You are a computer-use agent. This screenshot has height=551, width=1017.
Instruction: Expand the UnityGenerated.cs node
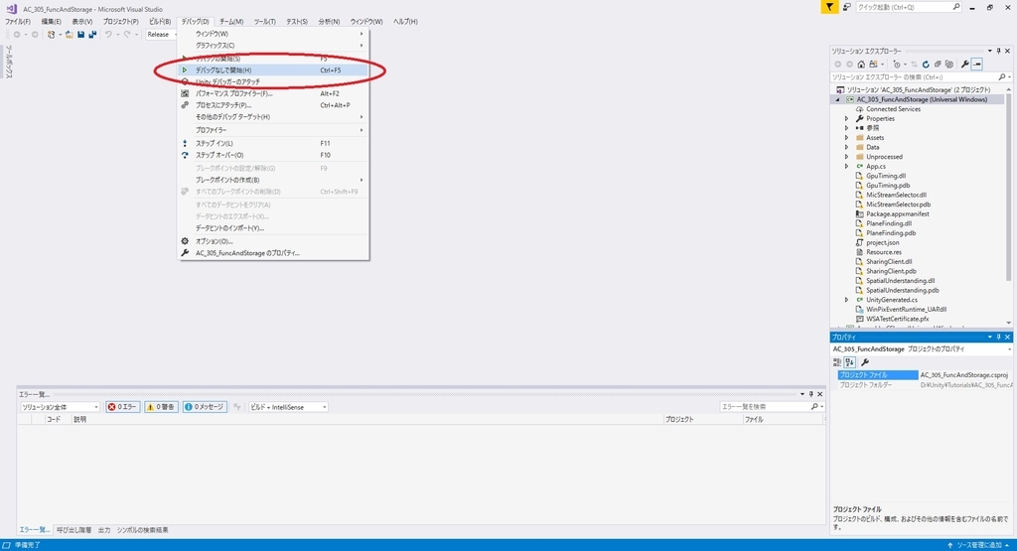pyautogui.click(x=846, y=300)
